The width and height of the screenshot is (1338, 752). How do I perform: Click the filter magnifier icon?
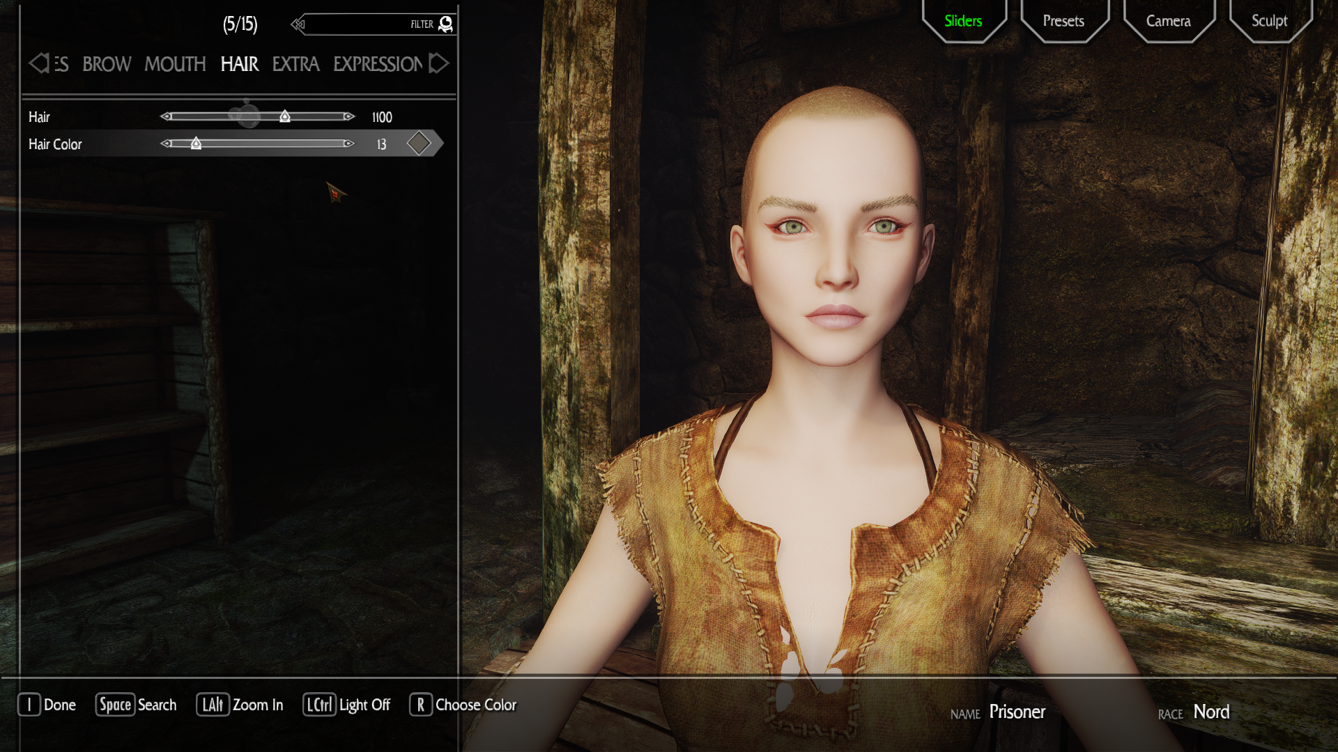(446, 24)
